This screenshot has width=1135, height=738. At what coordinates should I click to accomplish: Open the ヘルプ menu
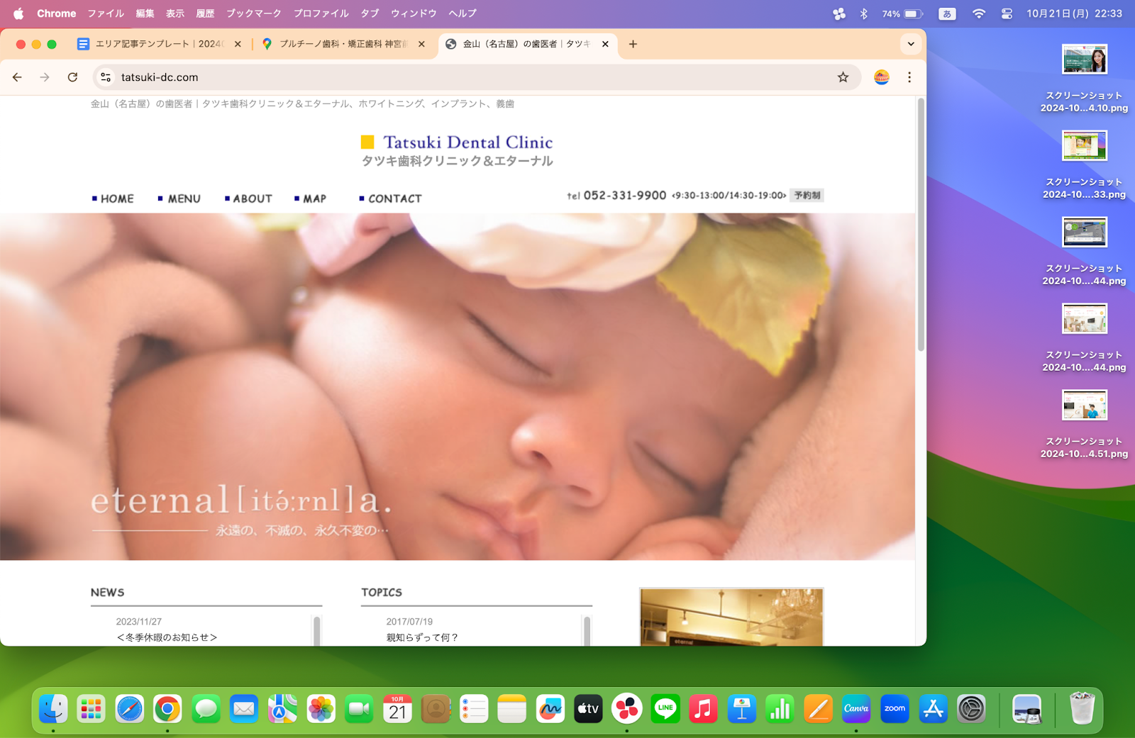(463, 13)
